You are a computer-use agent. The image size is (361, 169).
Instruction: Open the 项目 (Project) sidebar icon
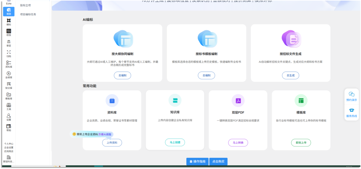(x=9, y=11)
